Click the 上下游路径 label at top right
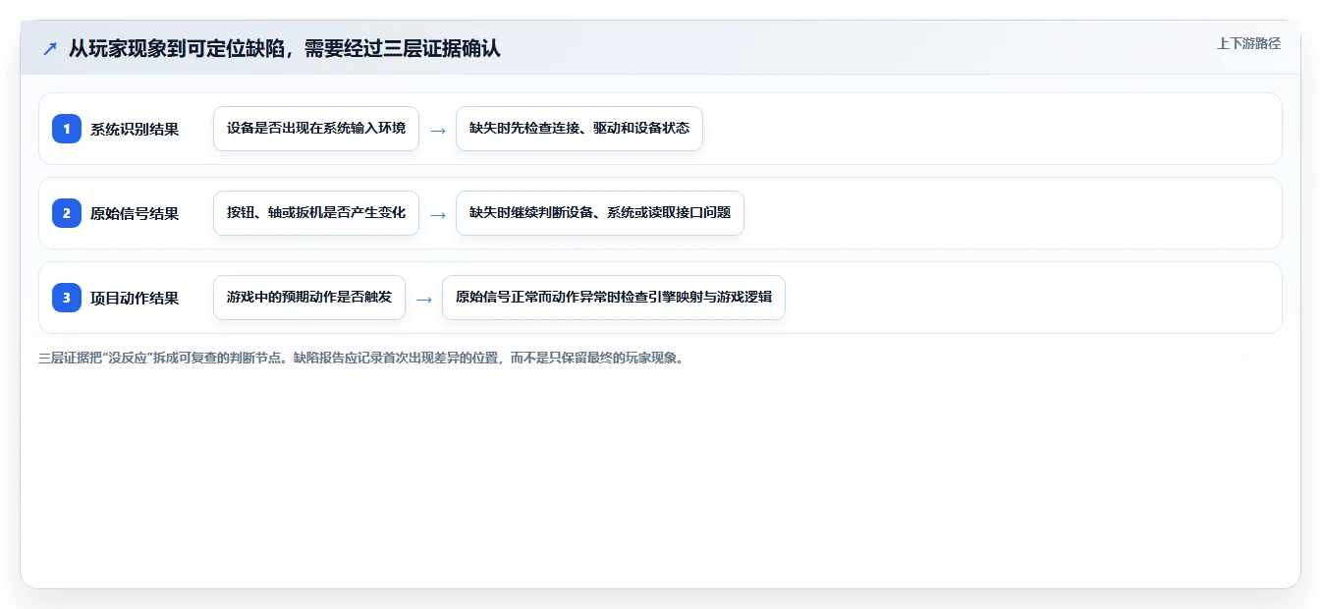This screenshot has height=609, width=1321. click(1248, 43)
